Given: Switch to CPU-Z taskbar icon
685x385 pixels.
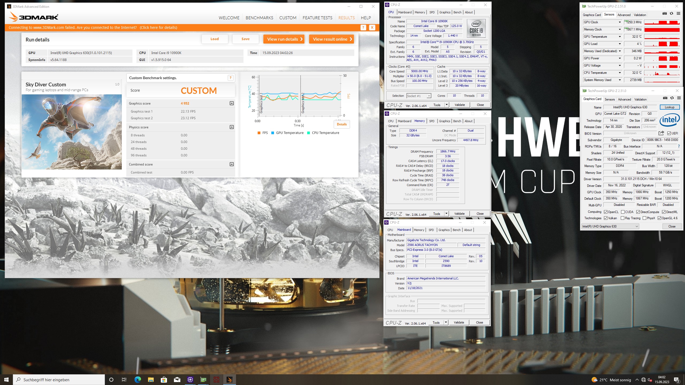Looking at the screenshot, I should pos(190,380).
